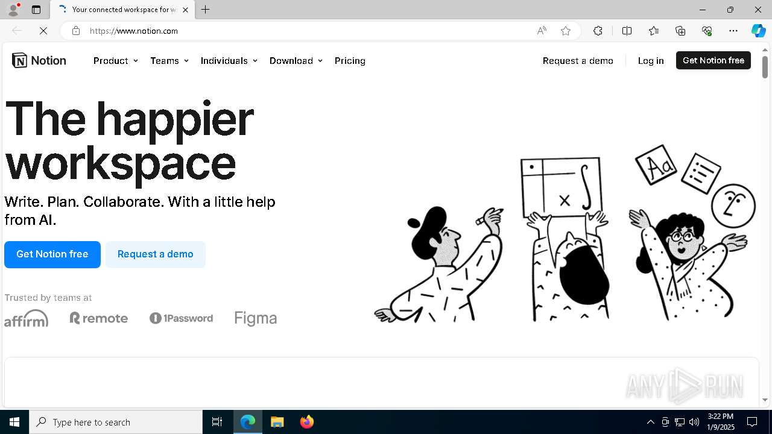The width and height of the screenshot is (772, 434).
Task: Click the black Get Notion free button
Action: (713, 60)
